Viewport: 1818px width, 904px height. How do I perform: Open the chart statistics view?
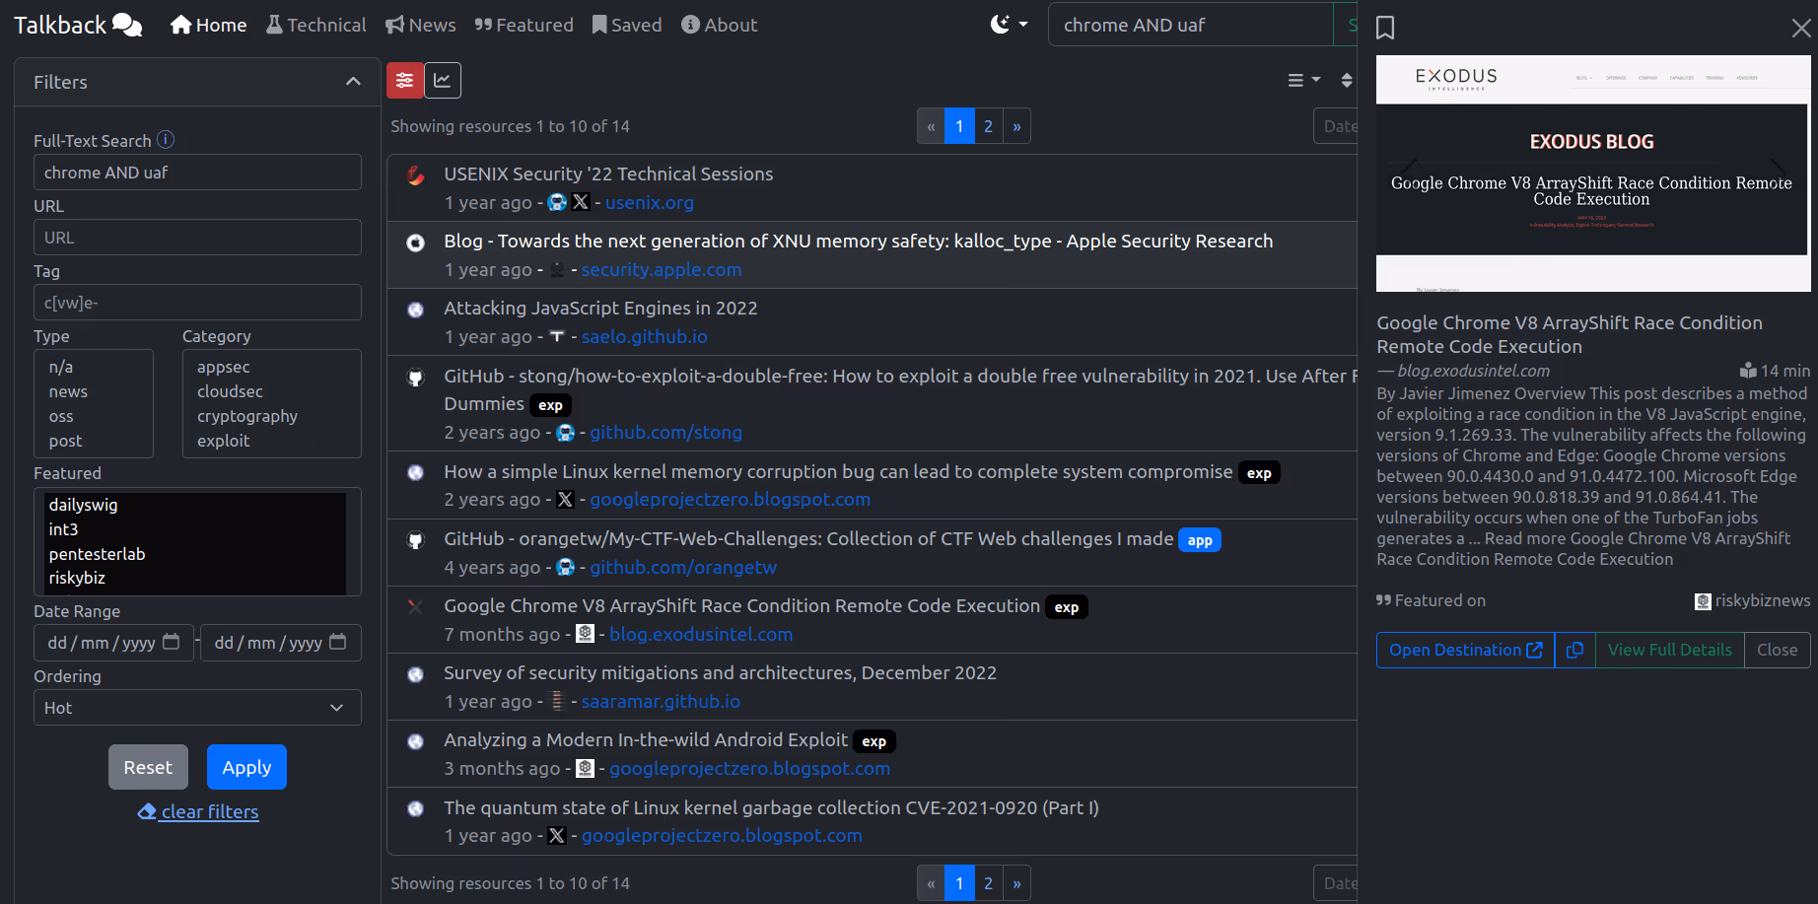point(443,81)
